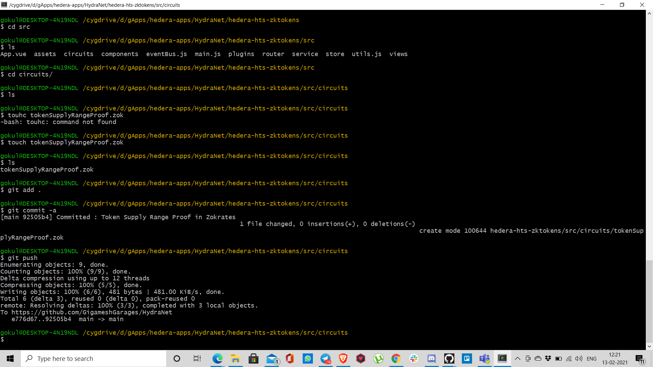Open the Cygwin title bar window menu

(4, 5)
